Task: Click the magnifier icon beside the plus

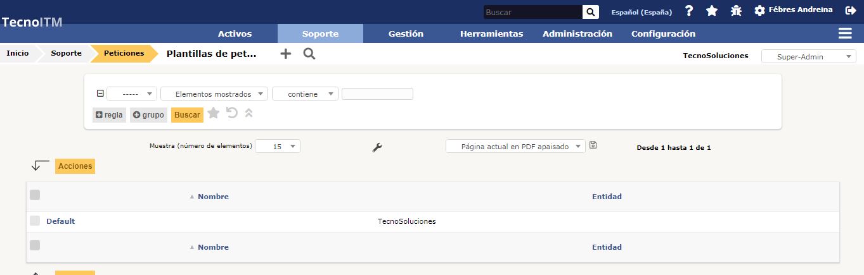Action: click(x=309, y=54)
